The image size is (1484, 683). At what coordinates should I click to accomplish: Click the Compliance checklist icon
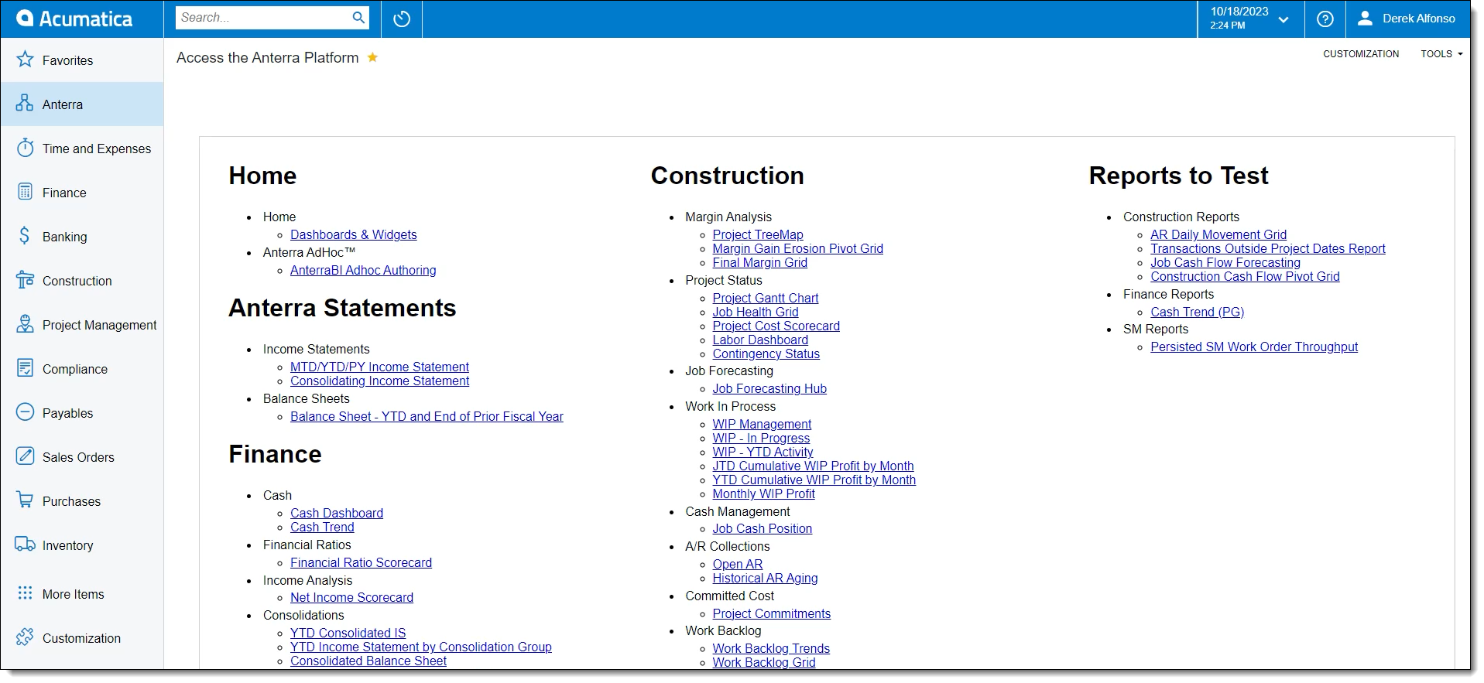[x=25, y=368]
